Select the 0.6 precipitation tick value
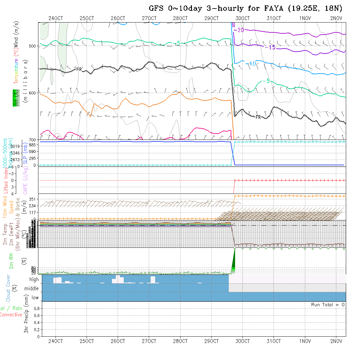The image size is (349, 349). coord(37,316)
